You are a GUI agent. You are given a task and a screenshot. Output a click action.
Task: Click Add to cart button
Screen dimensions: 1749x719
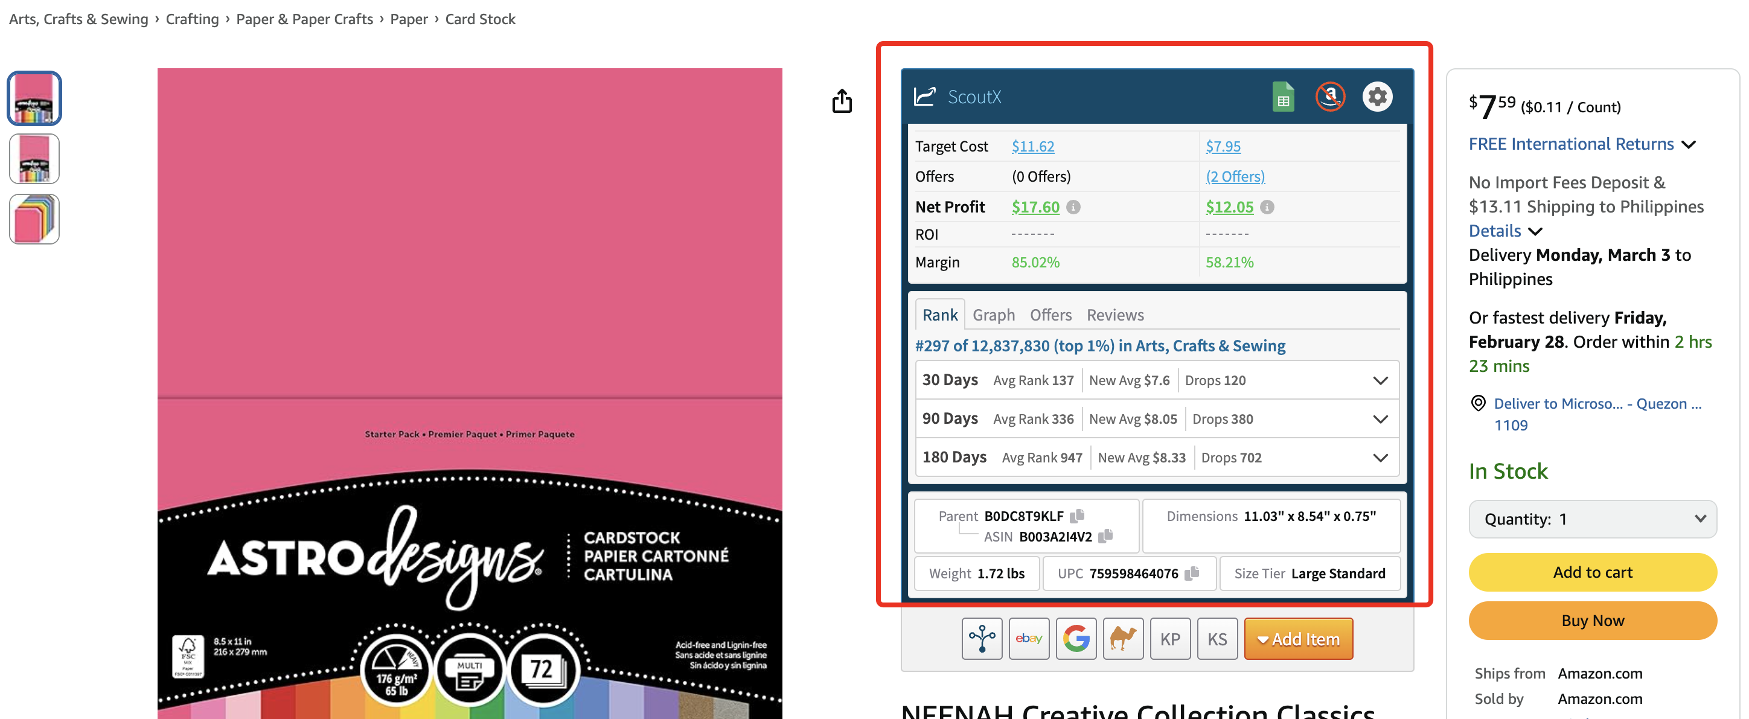click(x=1592, y=572)
